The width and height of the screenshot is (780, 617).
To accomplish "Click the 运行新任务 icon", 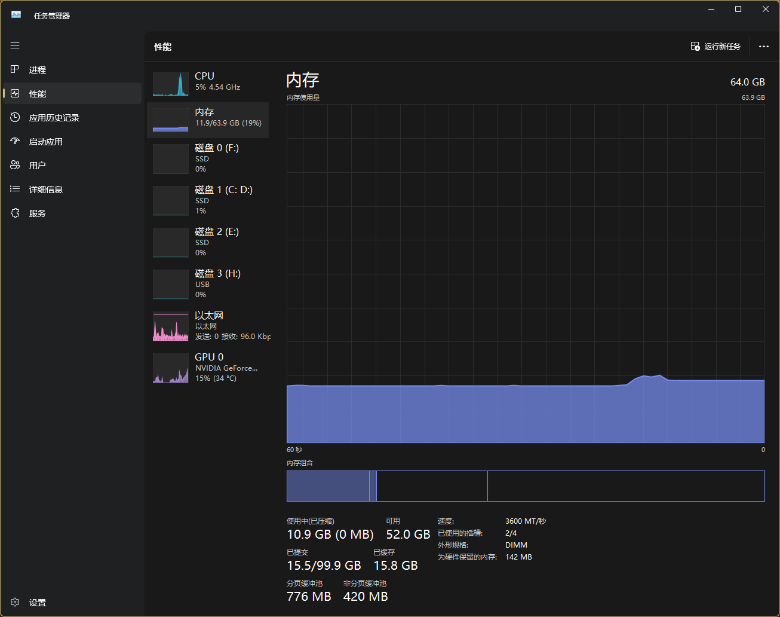I will [x=695, y=46].
